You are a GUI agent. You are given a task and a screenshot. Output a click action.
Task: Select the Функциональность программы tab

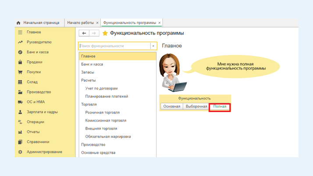(x=130, y=23)
